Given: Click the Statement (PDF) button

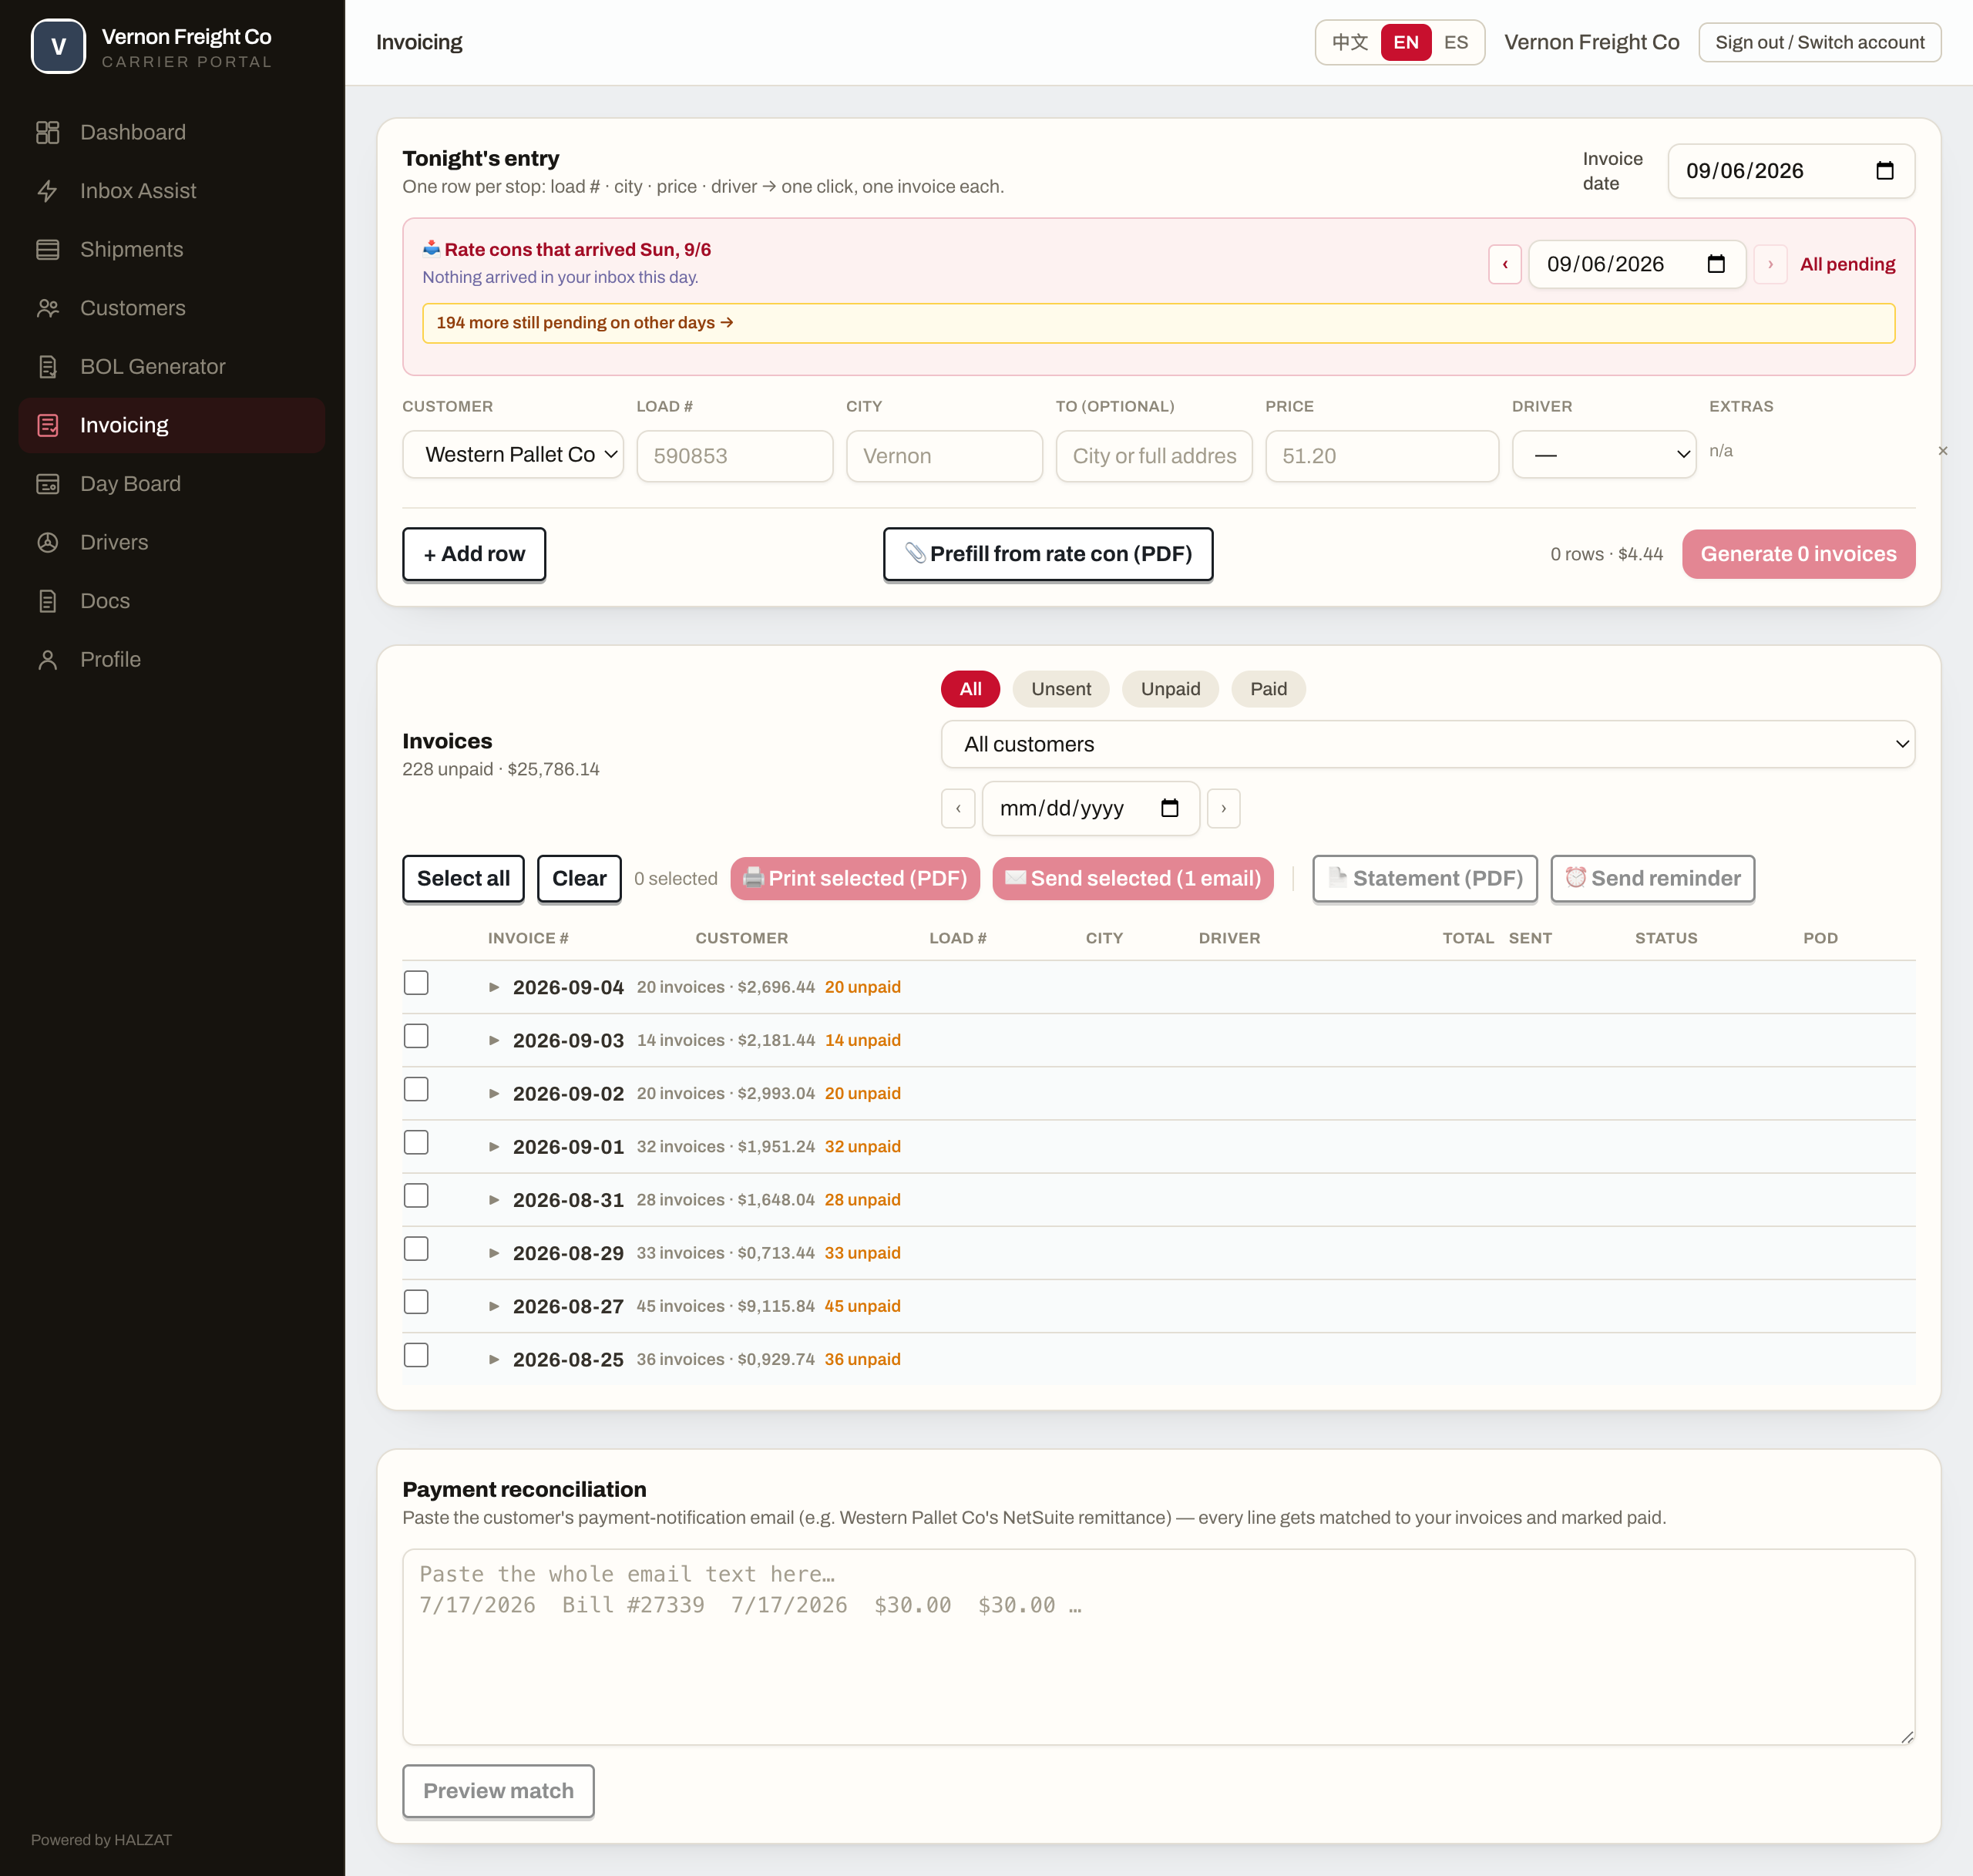Looking at the screenshot, I should (1424, 878).
